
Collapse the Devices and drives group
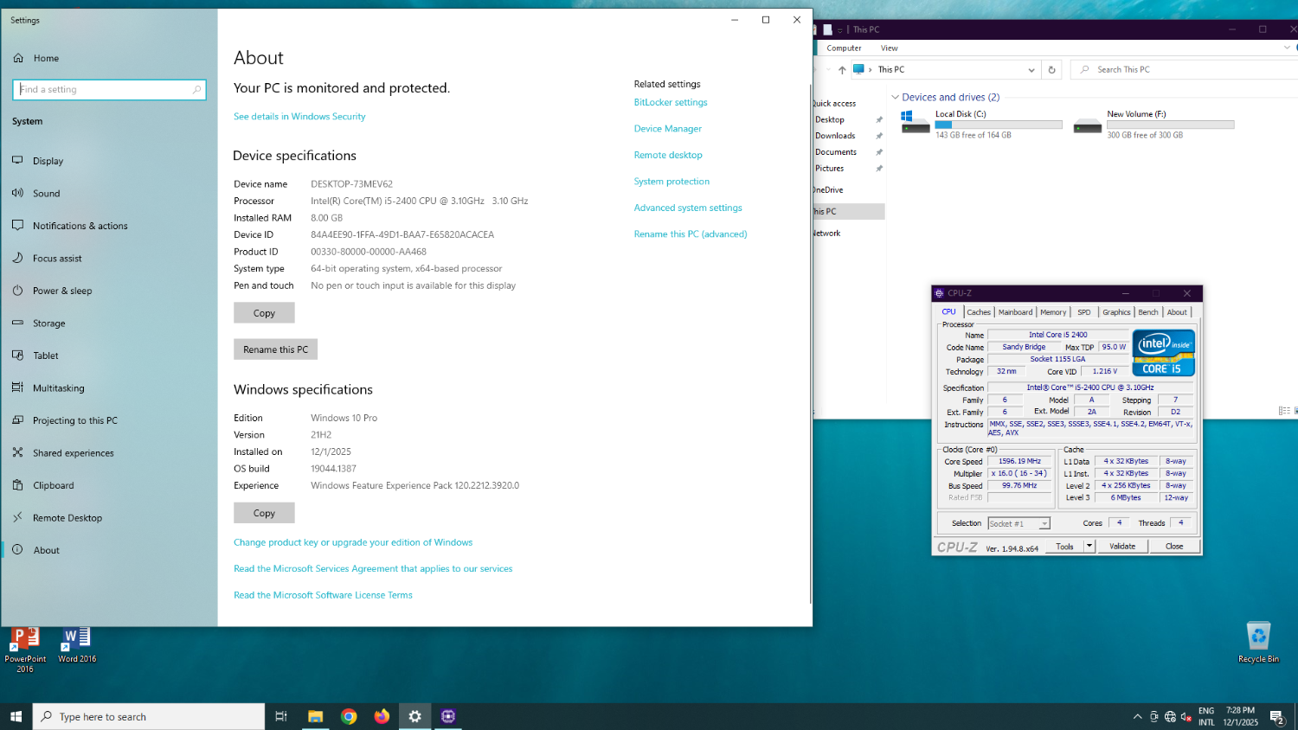(896, 98)
